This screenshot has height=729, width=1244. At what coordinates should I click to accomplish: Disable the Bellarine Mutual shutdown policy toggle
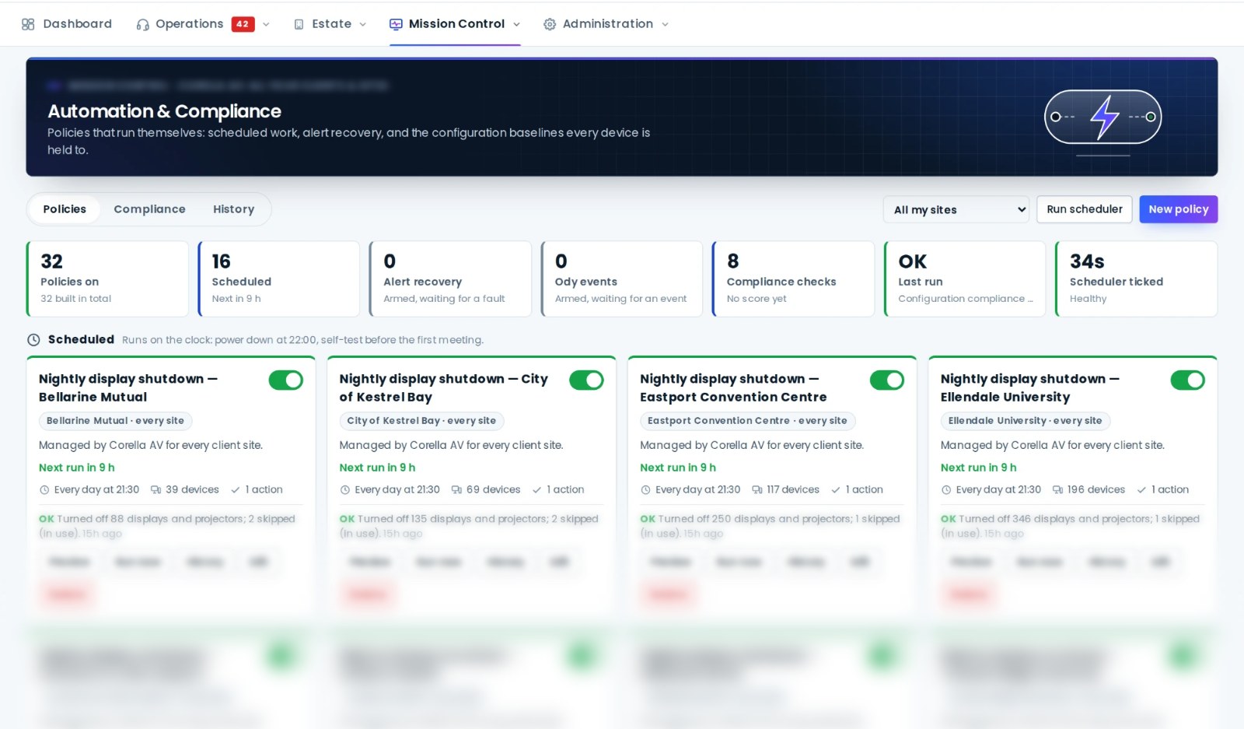point(286,380)
